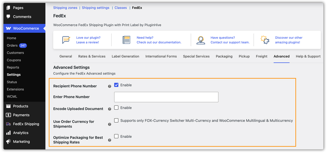Image resolution: width=327 pixels, height=153 pixels.
Task: Click the Products archive icon
Action: tap(9, 106)
